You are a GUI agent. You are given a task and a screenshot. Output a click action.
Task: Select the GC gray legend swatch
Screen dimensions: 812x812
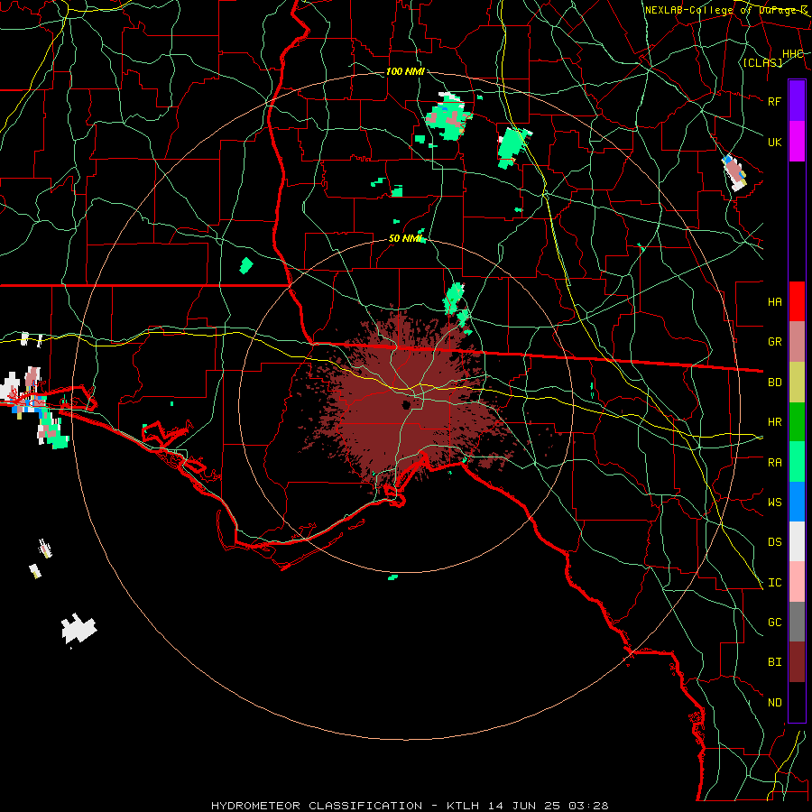(x=797, y=622)
